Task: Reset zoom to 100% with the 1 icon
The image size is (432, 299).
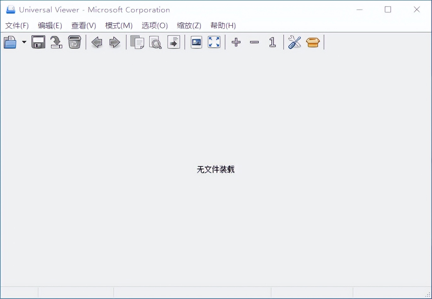Action: (272, 42)
